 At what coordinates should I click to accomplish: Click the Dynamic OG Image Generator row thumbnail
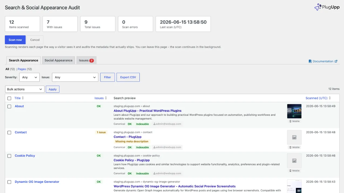tap(294, 186)
